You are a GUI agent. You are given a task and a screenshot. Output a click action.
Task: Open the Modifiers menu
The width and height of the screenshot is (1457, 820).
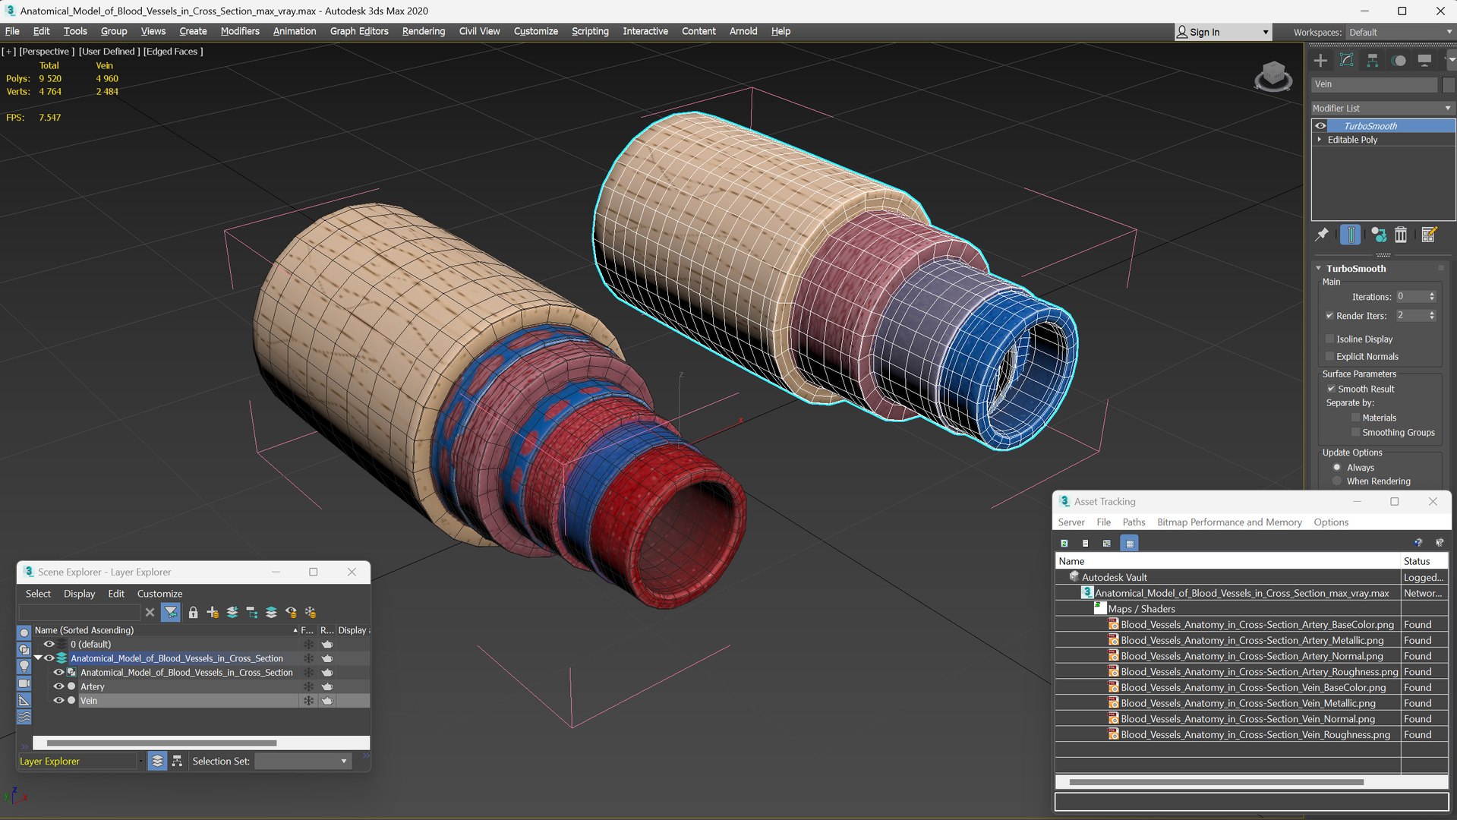click(x=240, y=31)
